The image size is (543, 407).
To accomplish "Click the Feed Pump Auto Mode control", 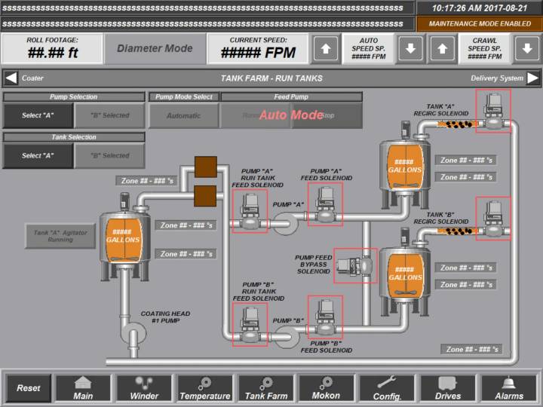I will pyautogui.click(x=291, y=115).
